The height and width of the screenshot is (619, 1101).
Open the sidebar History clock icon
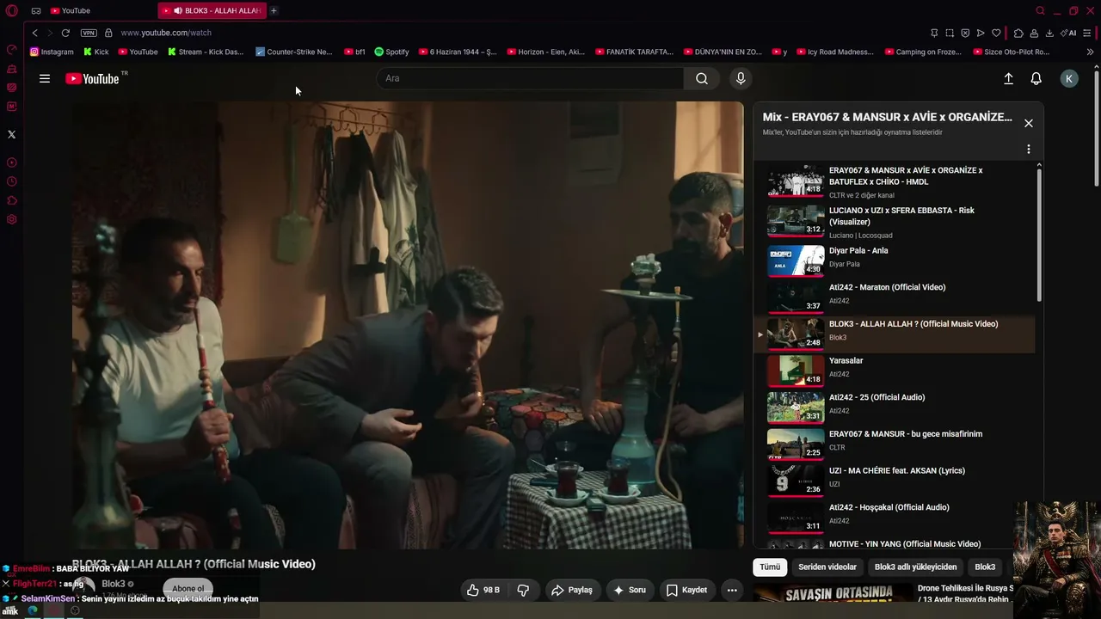12,181
